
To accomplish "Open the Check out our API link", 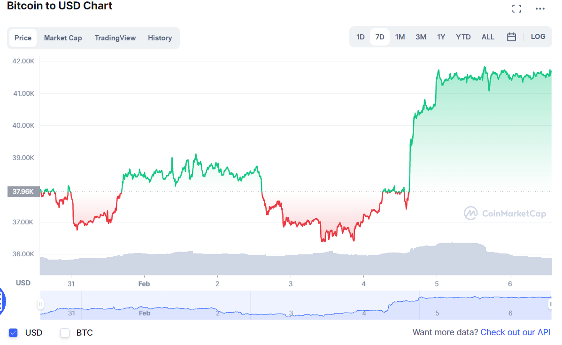I will 515,332.
